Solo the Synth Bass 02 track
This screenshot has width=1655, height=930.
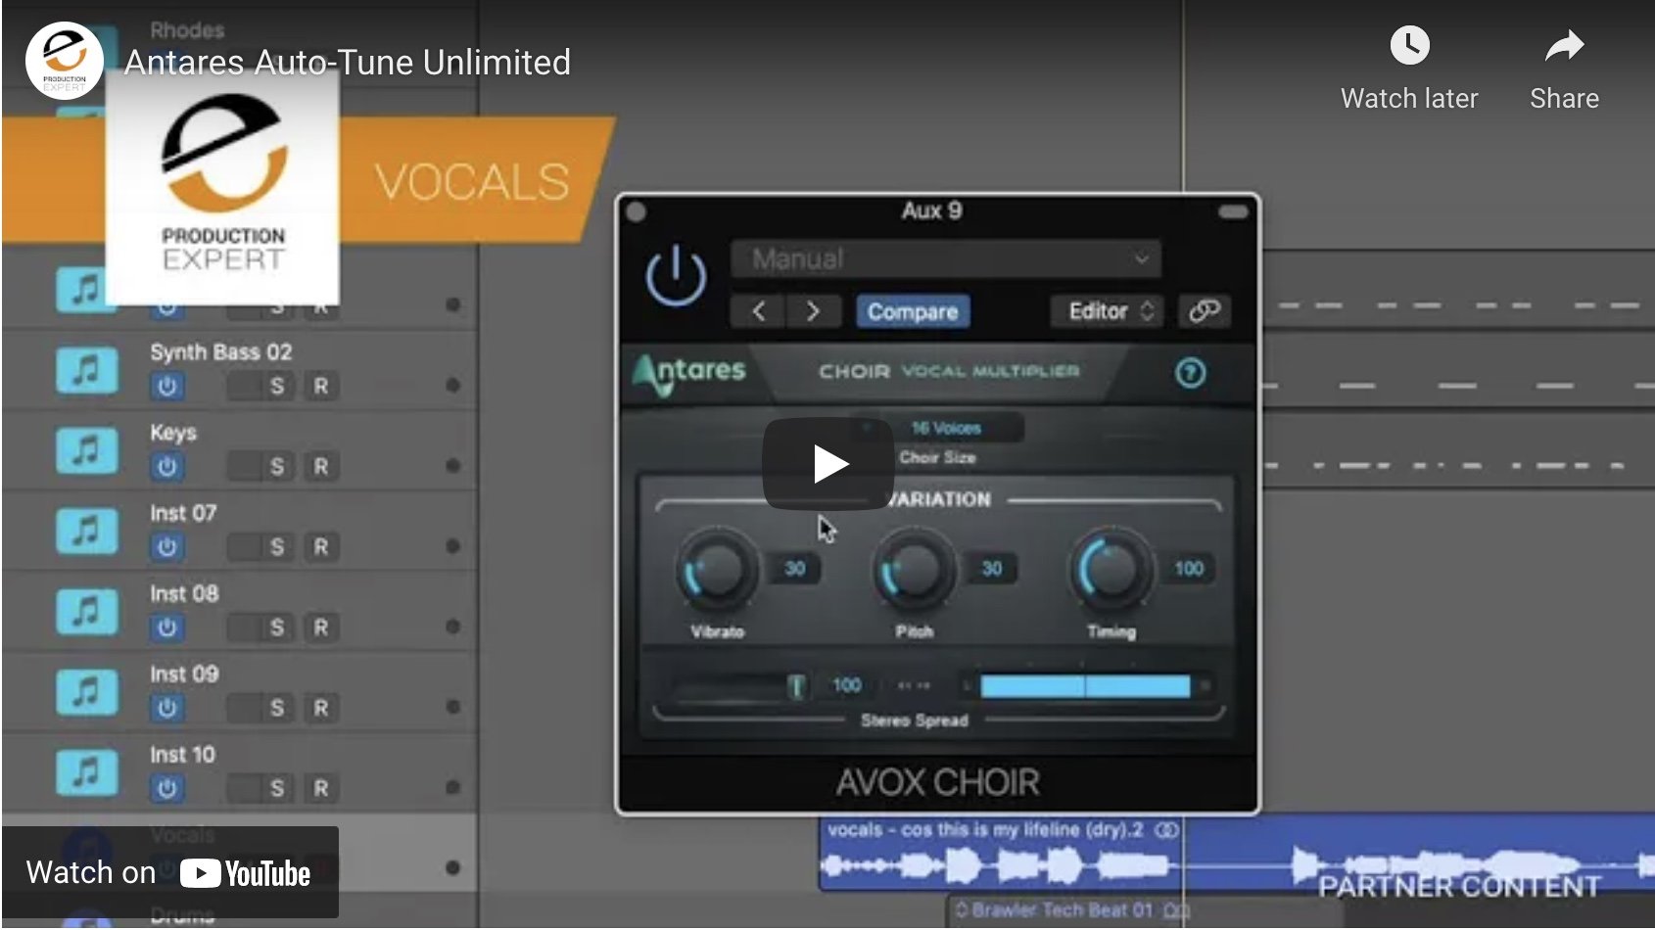coord(277,386)
